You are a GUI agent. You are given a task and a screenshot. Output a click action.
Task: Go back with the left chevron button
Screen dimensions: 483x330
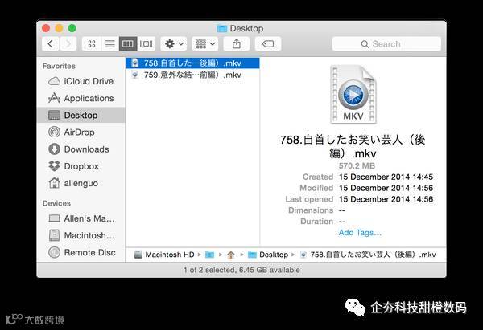tap(51, 44)
